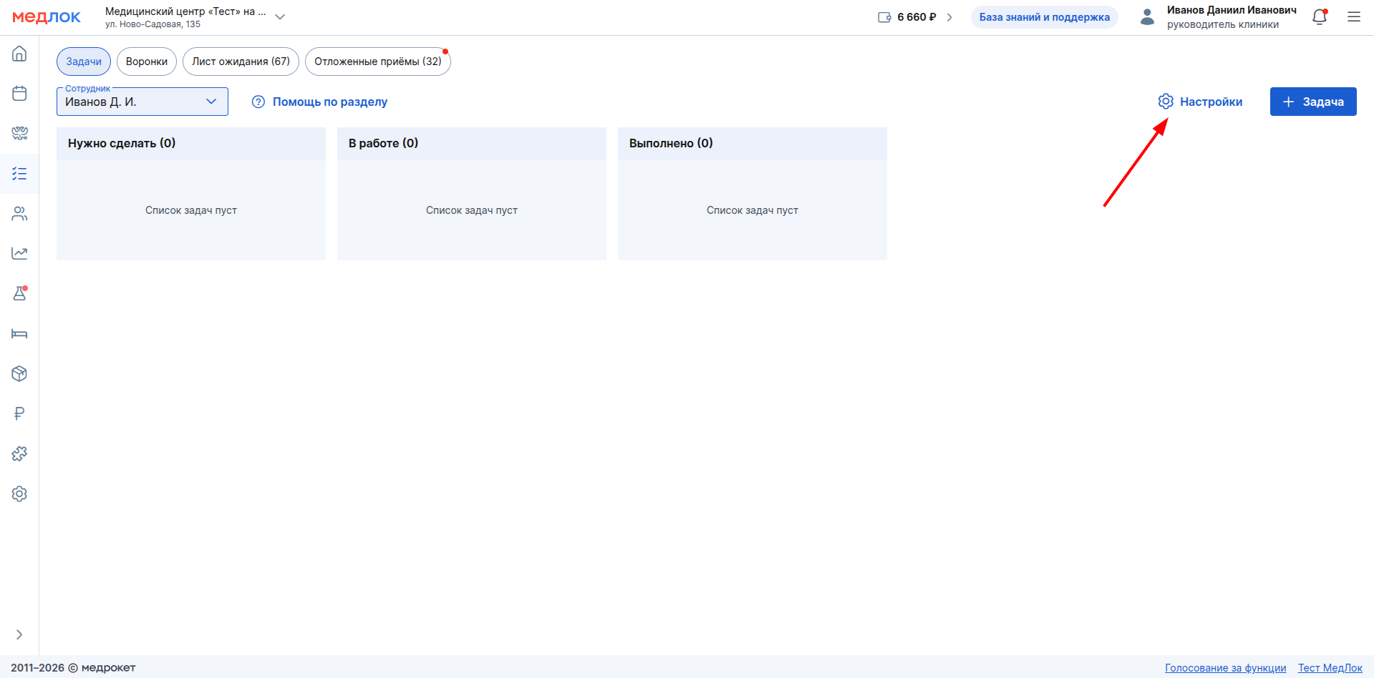Open Отложенные приёмы tab
Screen dimensions: 1374x678
point(377,62)
